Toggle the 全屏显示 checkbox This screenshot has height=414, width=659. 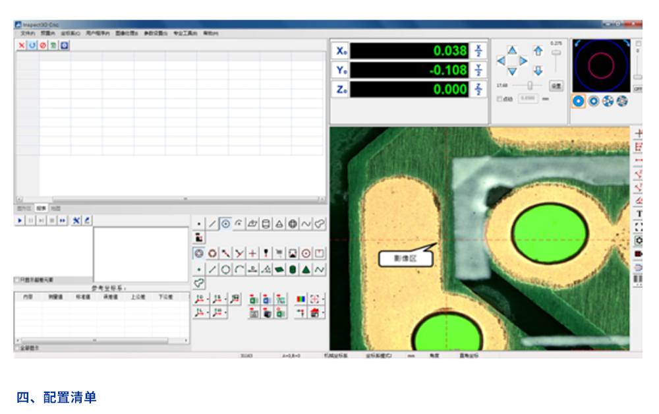[x=17, y=347]
